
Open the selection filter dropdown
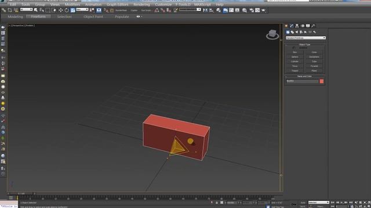click(26, 9)
